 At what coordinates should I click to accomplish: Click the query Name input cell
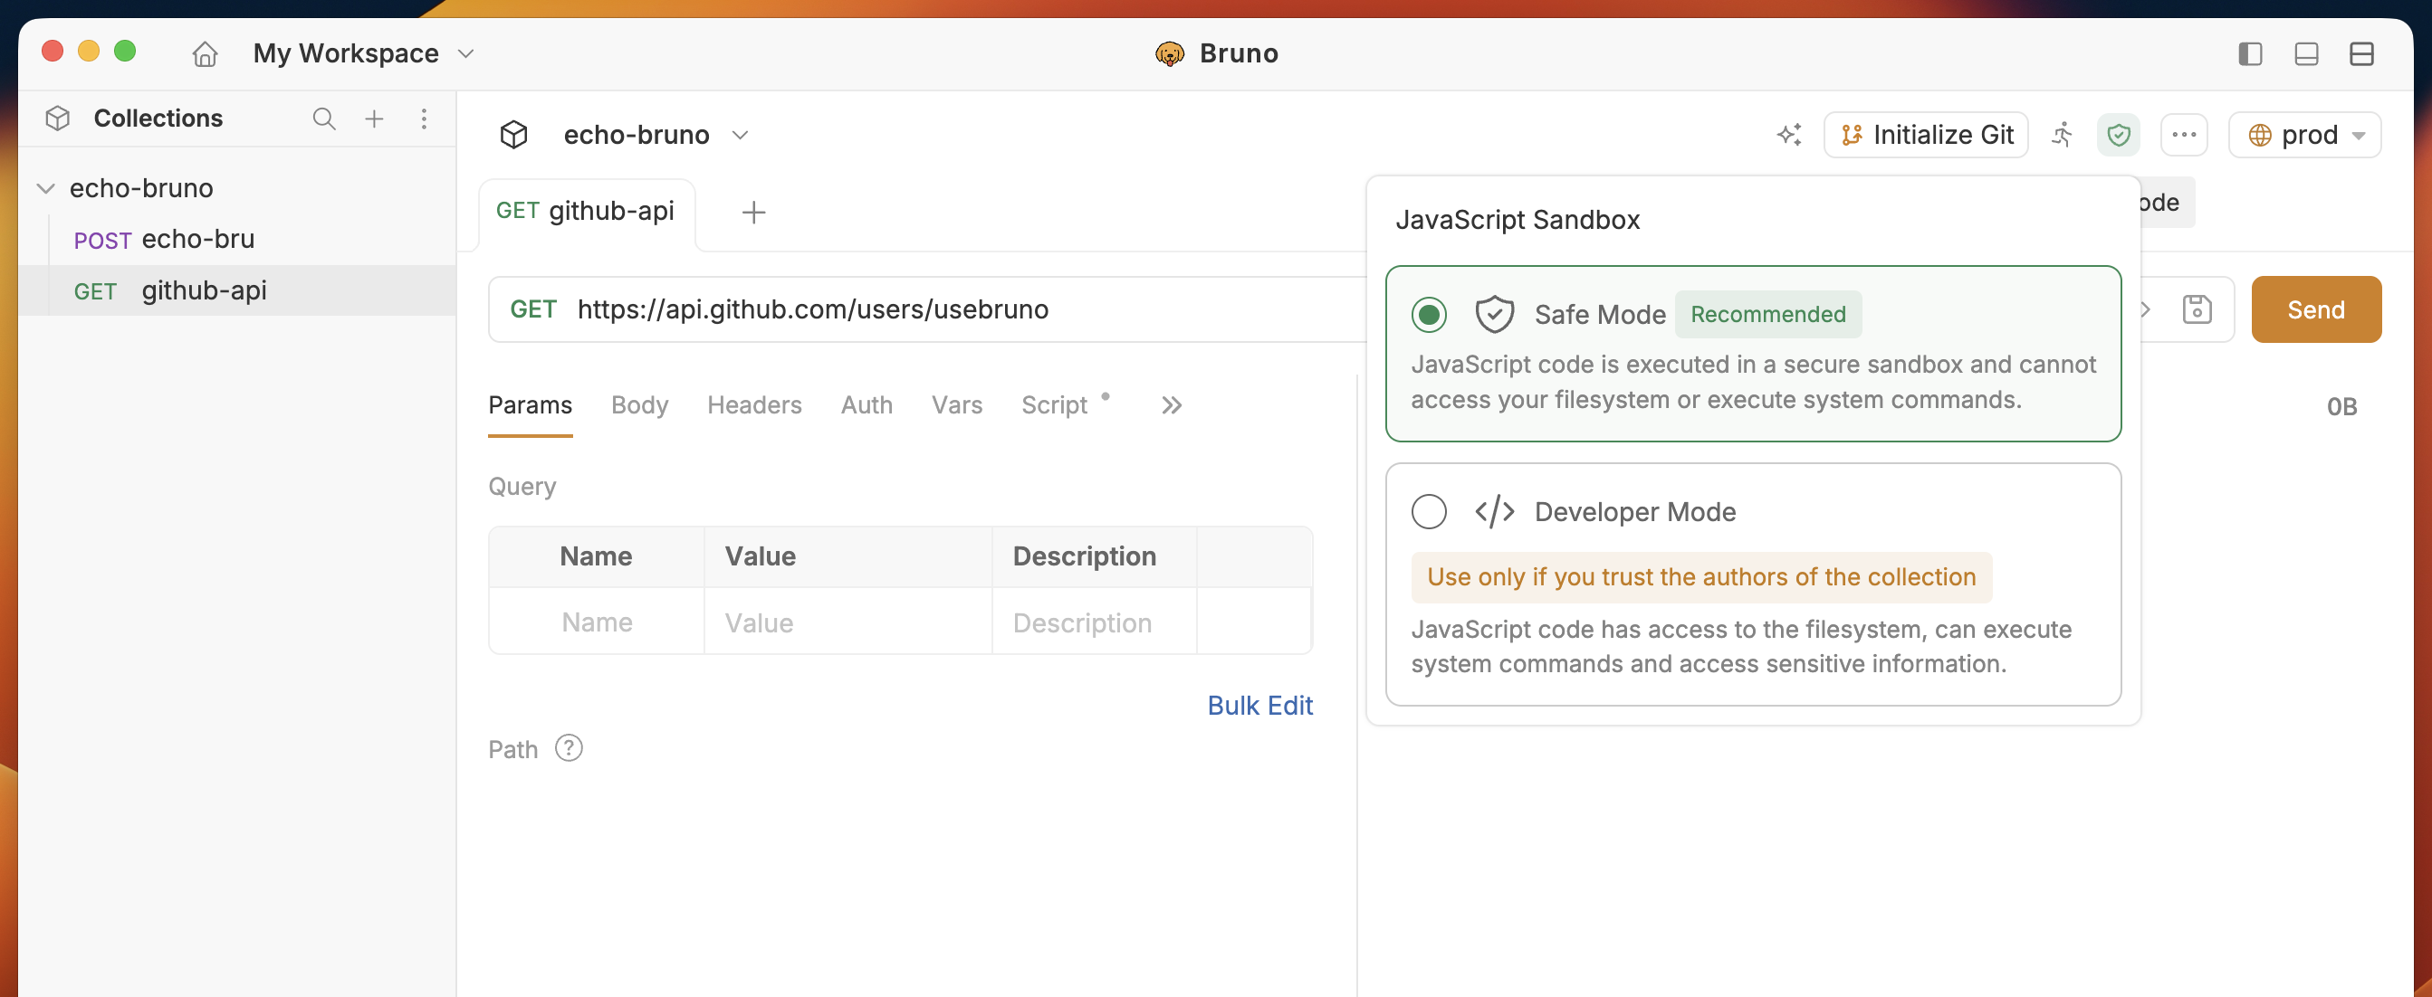(x=597, y=622)
